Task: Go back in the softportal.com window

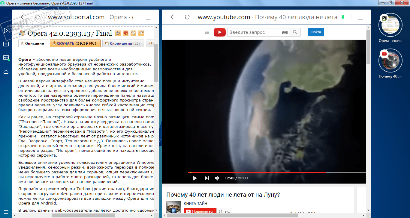Action: click(23, 17)
